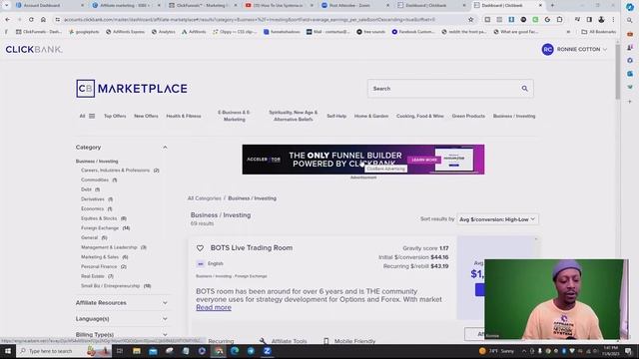639x359 pixels.
Task: Click the wrench Affiliate Tools icon
Action: click(x=263, y=341)
